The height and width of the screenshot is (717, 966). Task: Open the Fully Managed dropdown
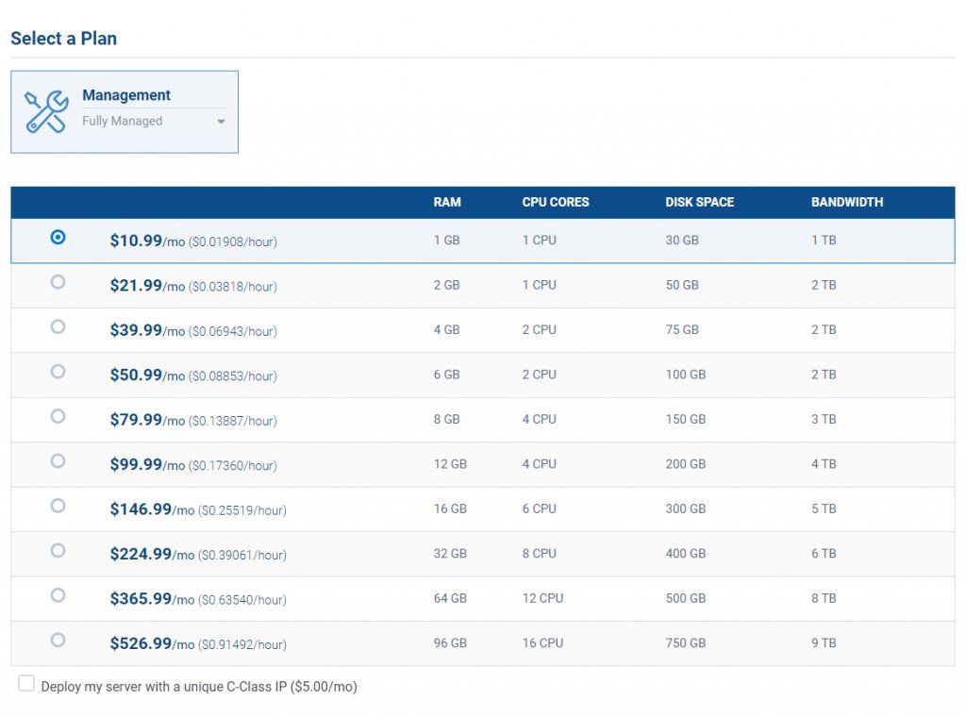click(154, 121)
